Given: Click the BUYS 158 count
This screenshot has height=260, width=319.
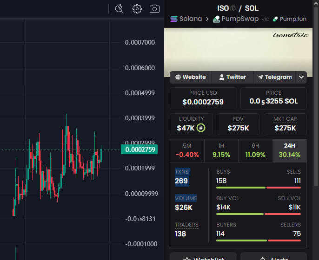Looking at the screenshot, I should [221, 181].
